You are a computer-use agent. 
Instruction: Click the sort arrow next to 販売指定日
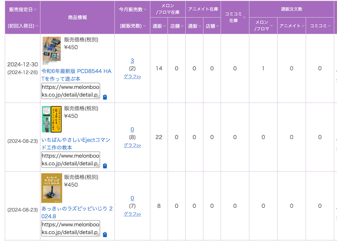pyautogui.click(x=36, y=9)
